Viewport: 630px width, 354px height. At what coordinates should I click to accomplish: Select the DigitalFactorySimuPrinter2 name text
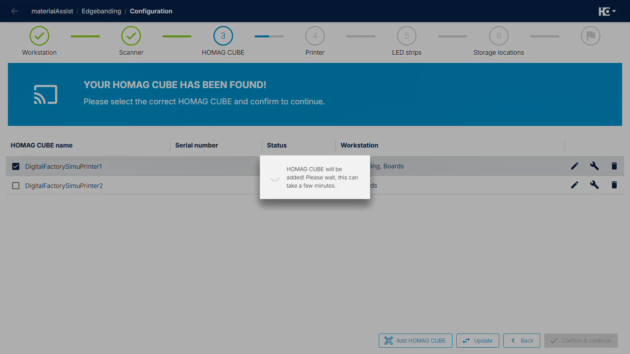click(x=64, y=186)
